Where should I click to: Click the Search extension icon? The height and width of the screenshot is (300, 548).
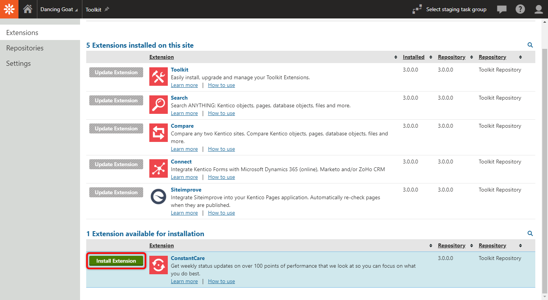pyautogui.click(x=159, y=105)
